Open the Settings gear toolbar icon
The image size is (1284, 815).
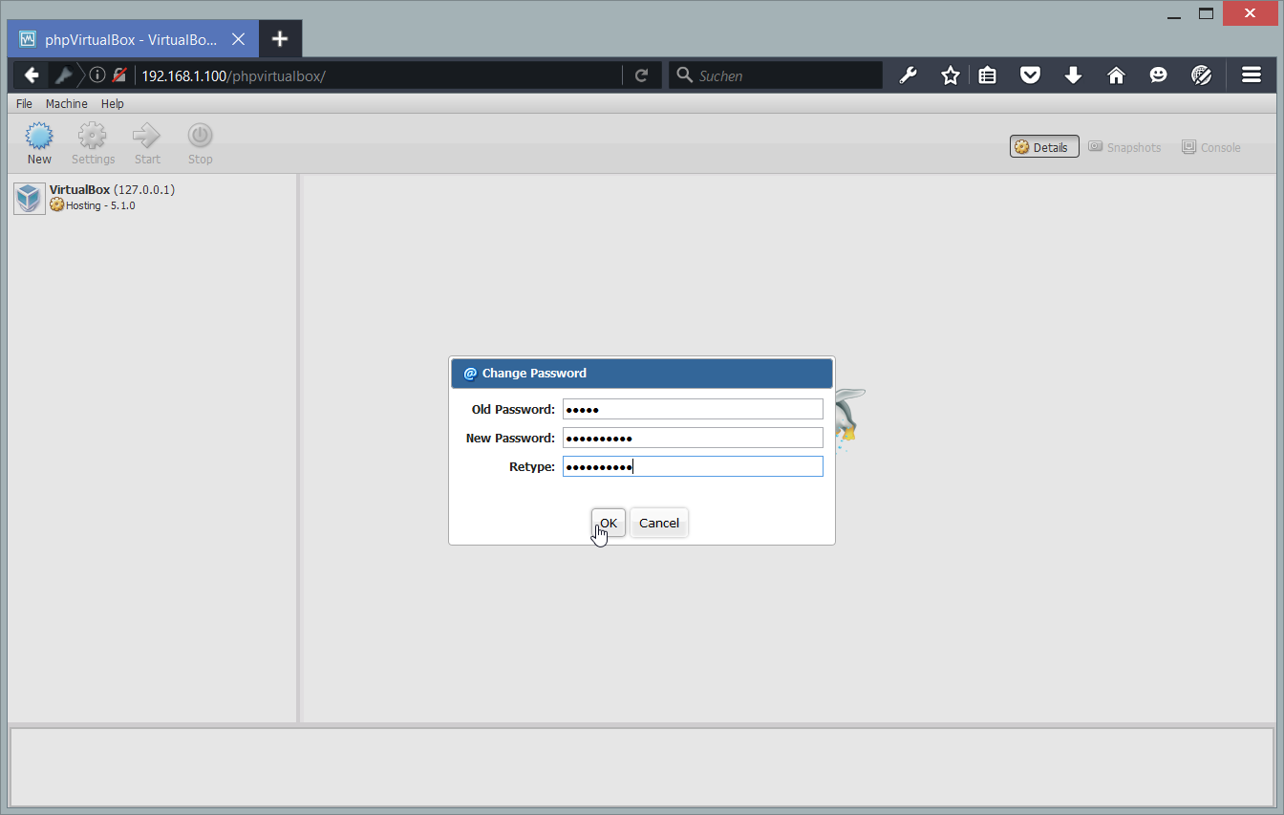pos(93,136)
